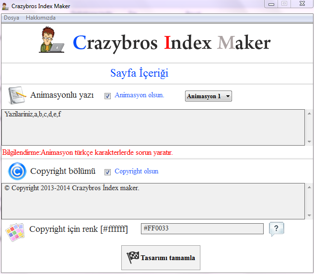Viewport: 314px width, 274px height.
Task: Click the Copyright bölümü label
Action: (x=63, y=171)
